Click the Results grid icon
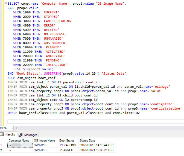 click(2, 134)
